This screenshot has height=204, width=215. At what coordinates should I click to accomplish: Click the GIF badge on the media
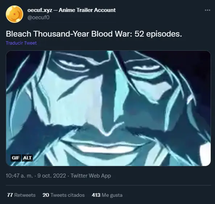click(x=16, y=158)
